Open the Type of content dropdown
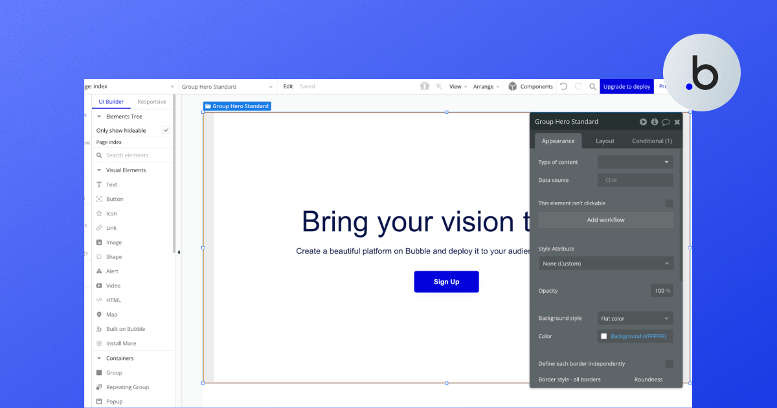Viewport: 777px width, 408px height. 635,161
